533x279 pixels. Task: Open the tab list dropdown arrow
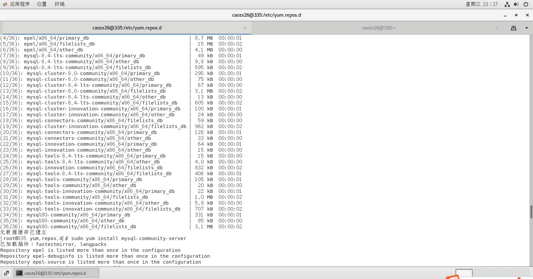527,28
